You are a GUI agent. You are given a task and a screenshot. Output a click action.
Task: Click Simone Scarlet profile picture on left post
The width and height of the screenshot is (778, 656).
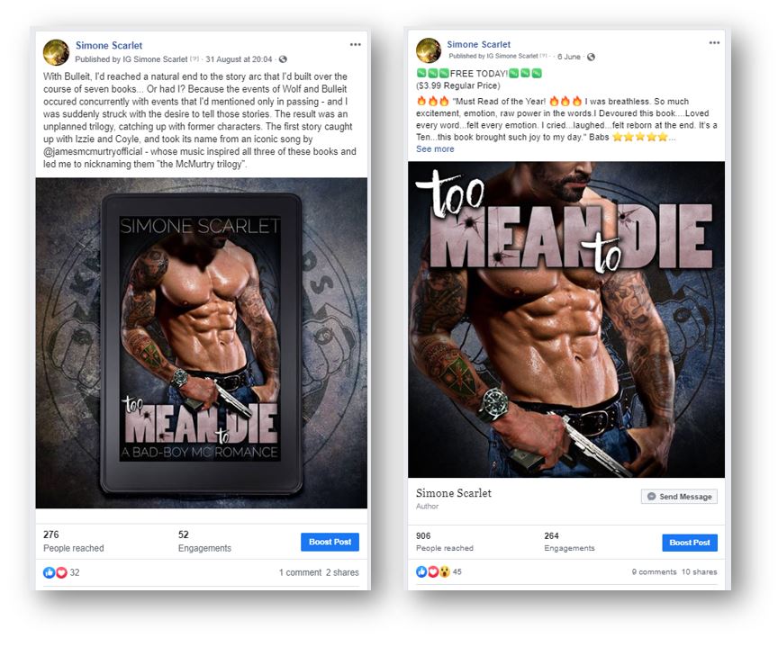pyautogui.click(x=56, y=52)
